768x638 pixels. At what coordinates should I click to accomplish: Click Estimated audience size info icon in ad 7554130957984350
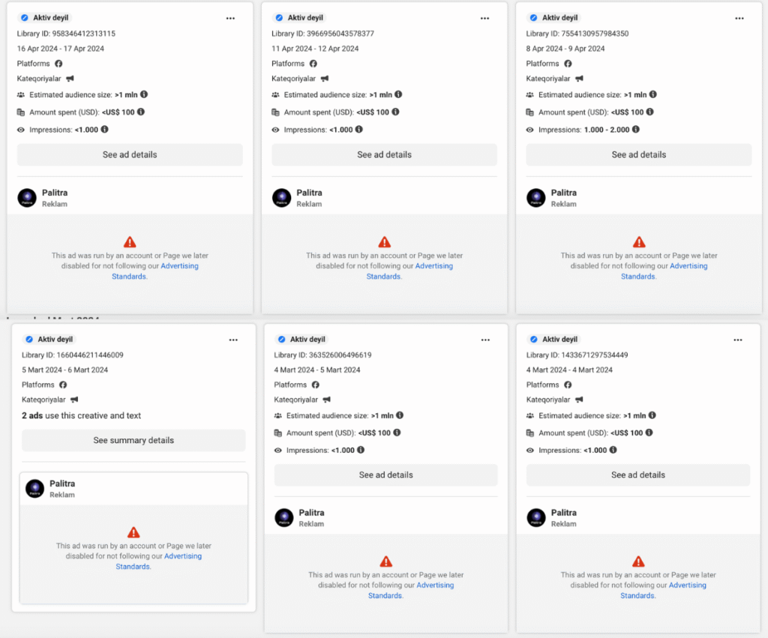coord(653,94)
